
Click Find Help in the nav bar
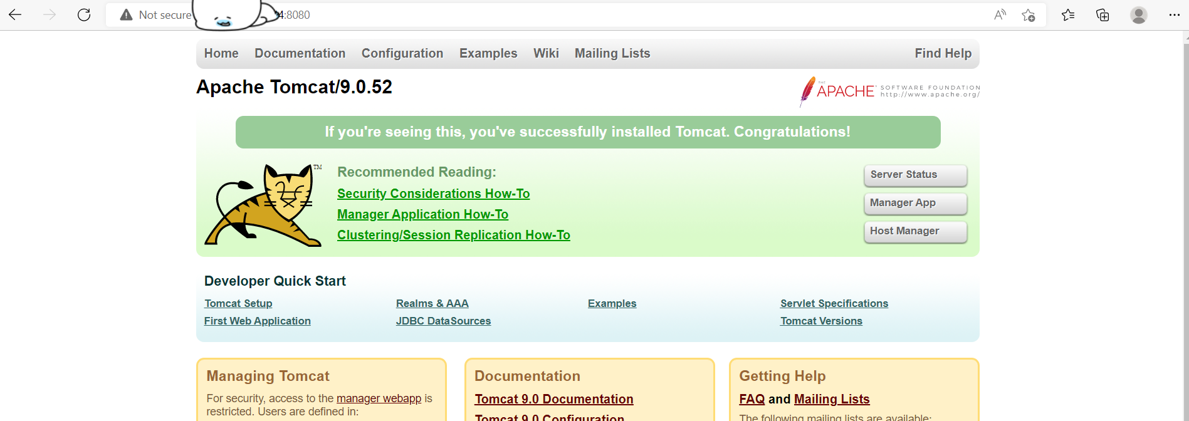(x=943, y=53)
